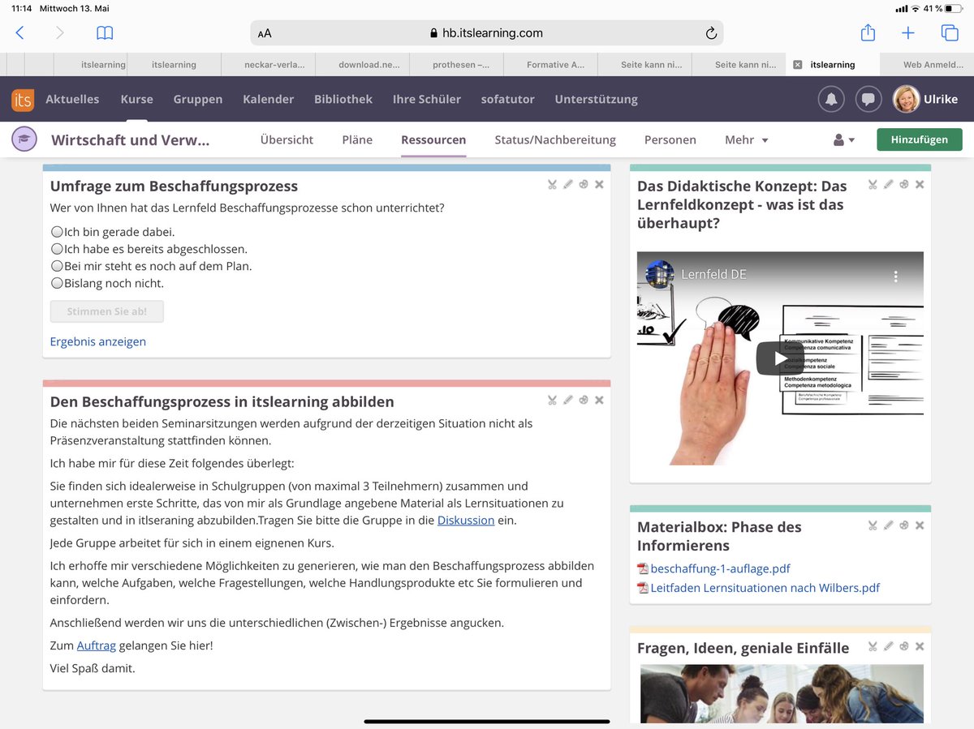Click the orange its logo
The height and width of the screenshot is (729, 974).
pos(23,100)
